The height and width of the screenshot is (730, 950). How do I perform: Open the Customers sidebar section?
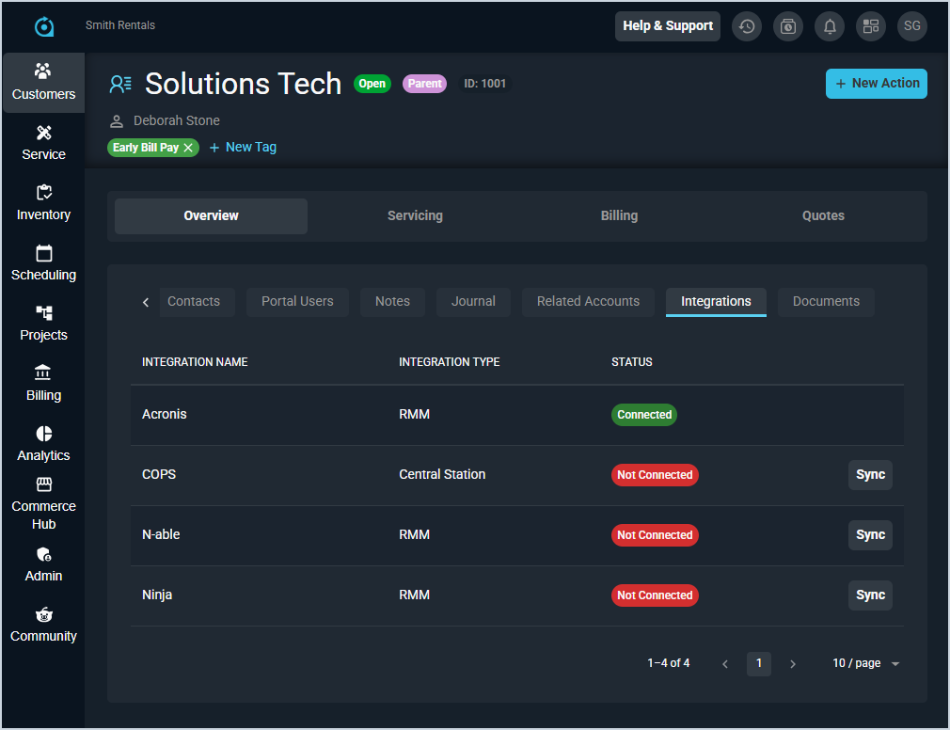pyautogui.click(x=43, y=82)
